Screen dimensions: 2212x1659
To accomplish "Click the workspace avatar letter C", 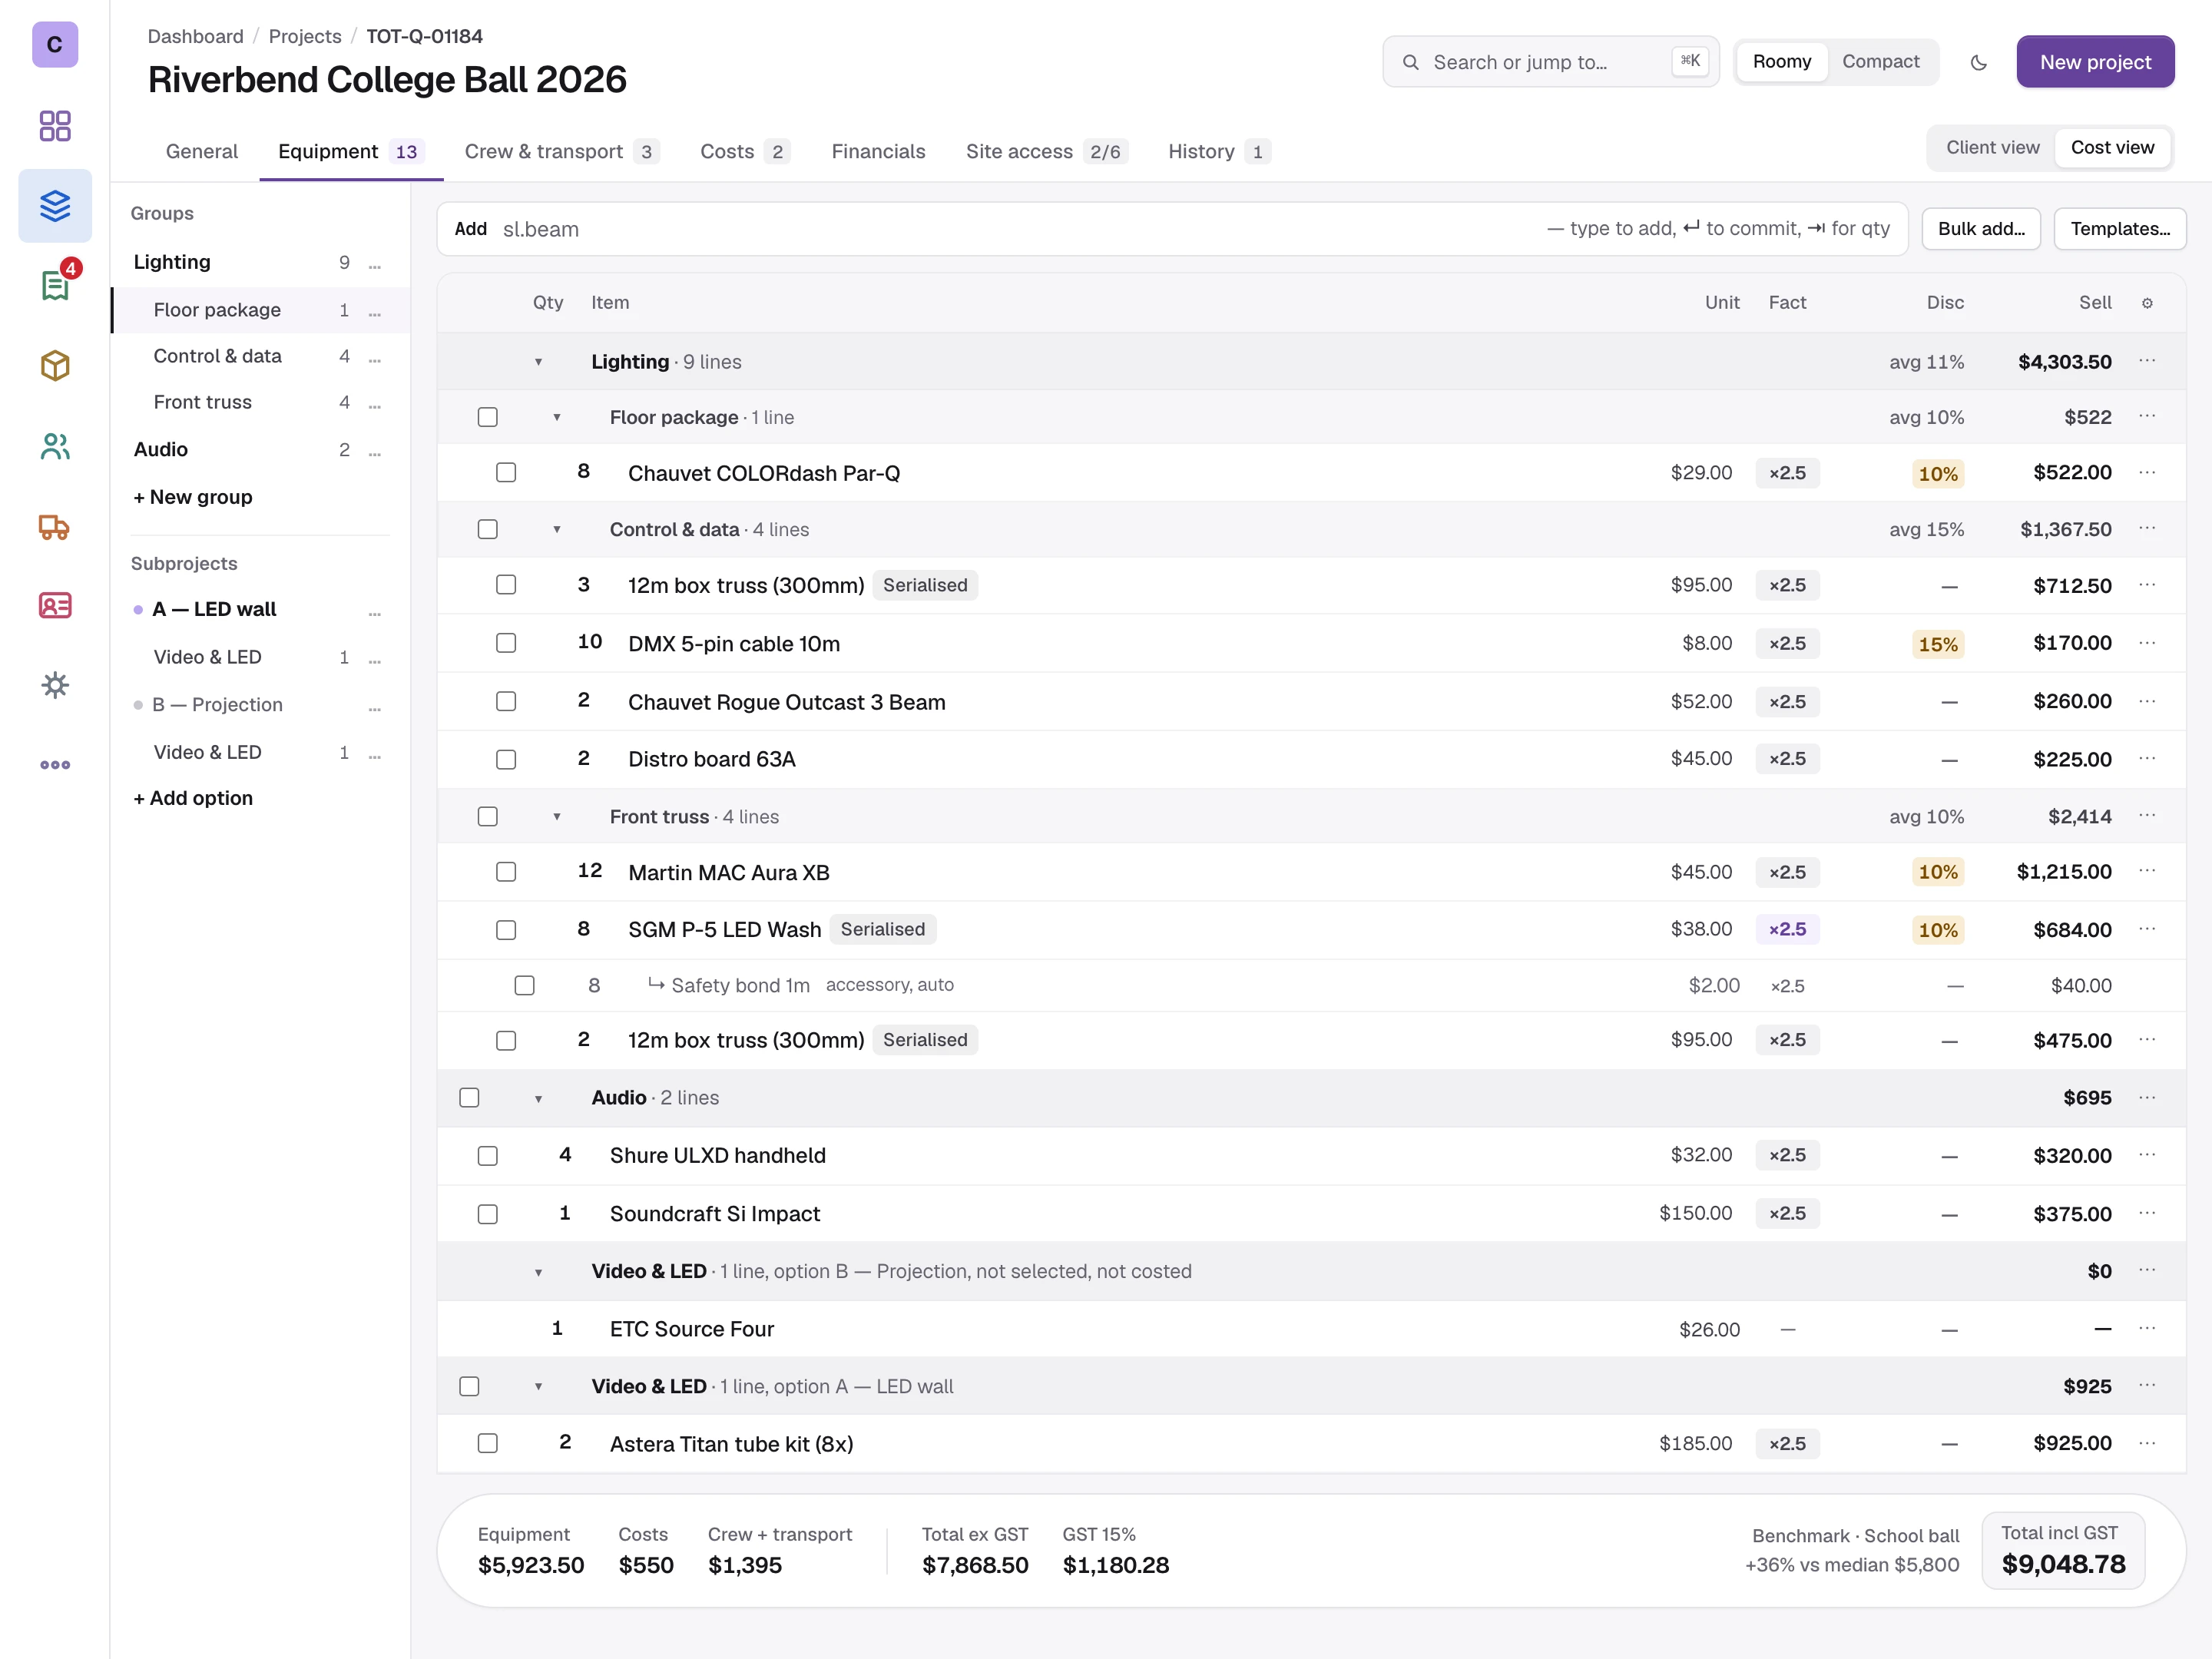I will (x=55, y=44).
